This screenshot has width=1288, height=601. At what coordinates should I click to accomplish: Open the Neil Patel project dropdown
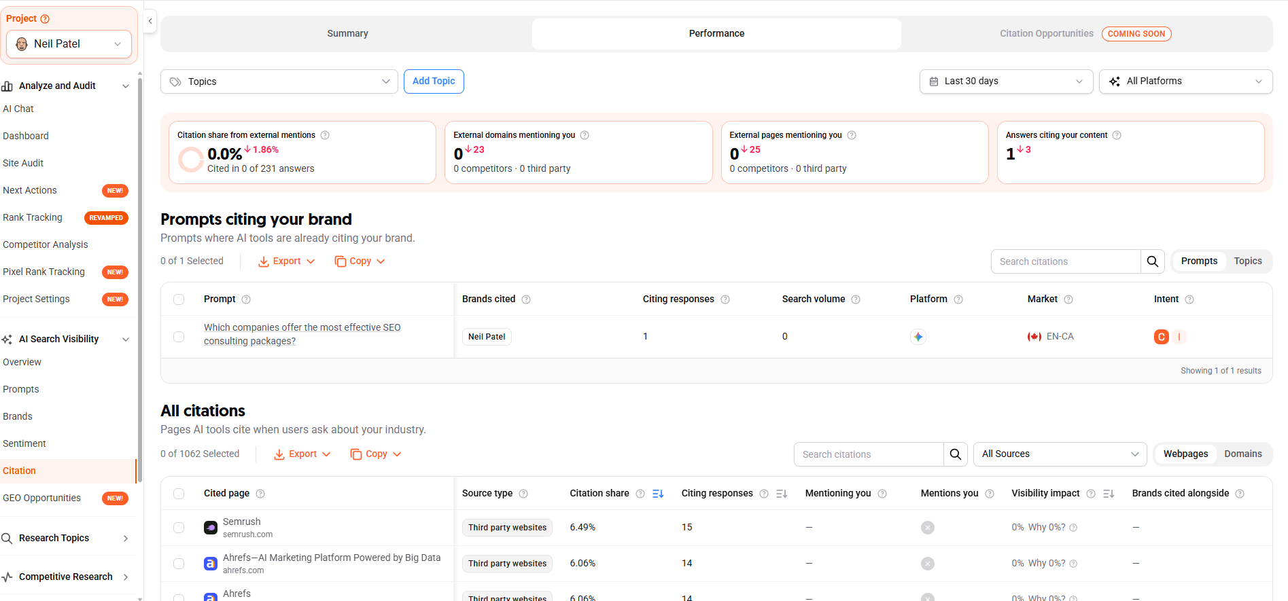click(69, 44)
